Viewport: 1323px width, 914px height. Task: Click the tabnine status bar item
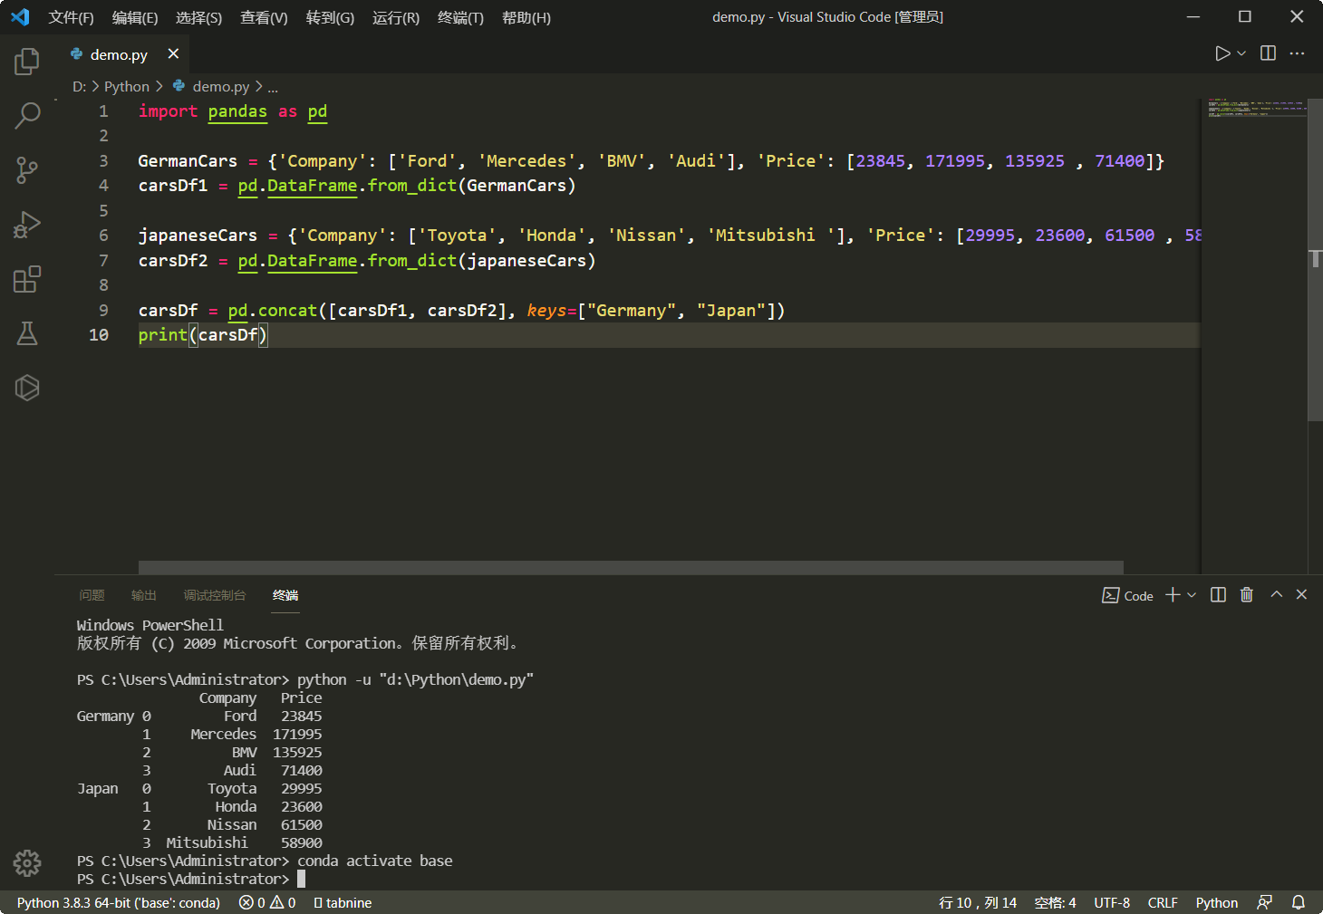(x=343, y=903)
